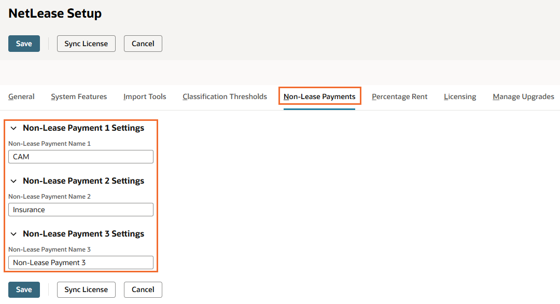The image size is (560, 304).
Task: Select the Non-Lease Payments tab
Action: (319, 96)
